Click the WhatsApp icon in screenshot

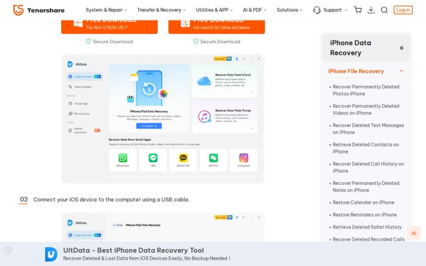122,158
